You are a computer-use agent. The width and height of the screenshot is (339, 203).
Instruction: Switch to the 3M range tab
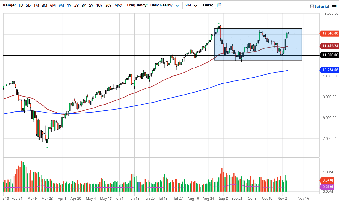point(44,5)
